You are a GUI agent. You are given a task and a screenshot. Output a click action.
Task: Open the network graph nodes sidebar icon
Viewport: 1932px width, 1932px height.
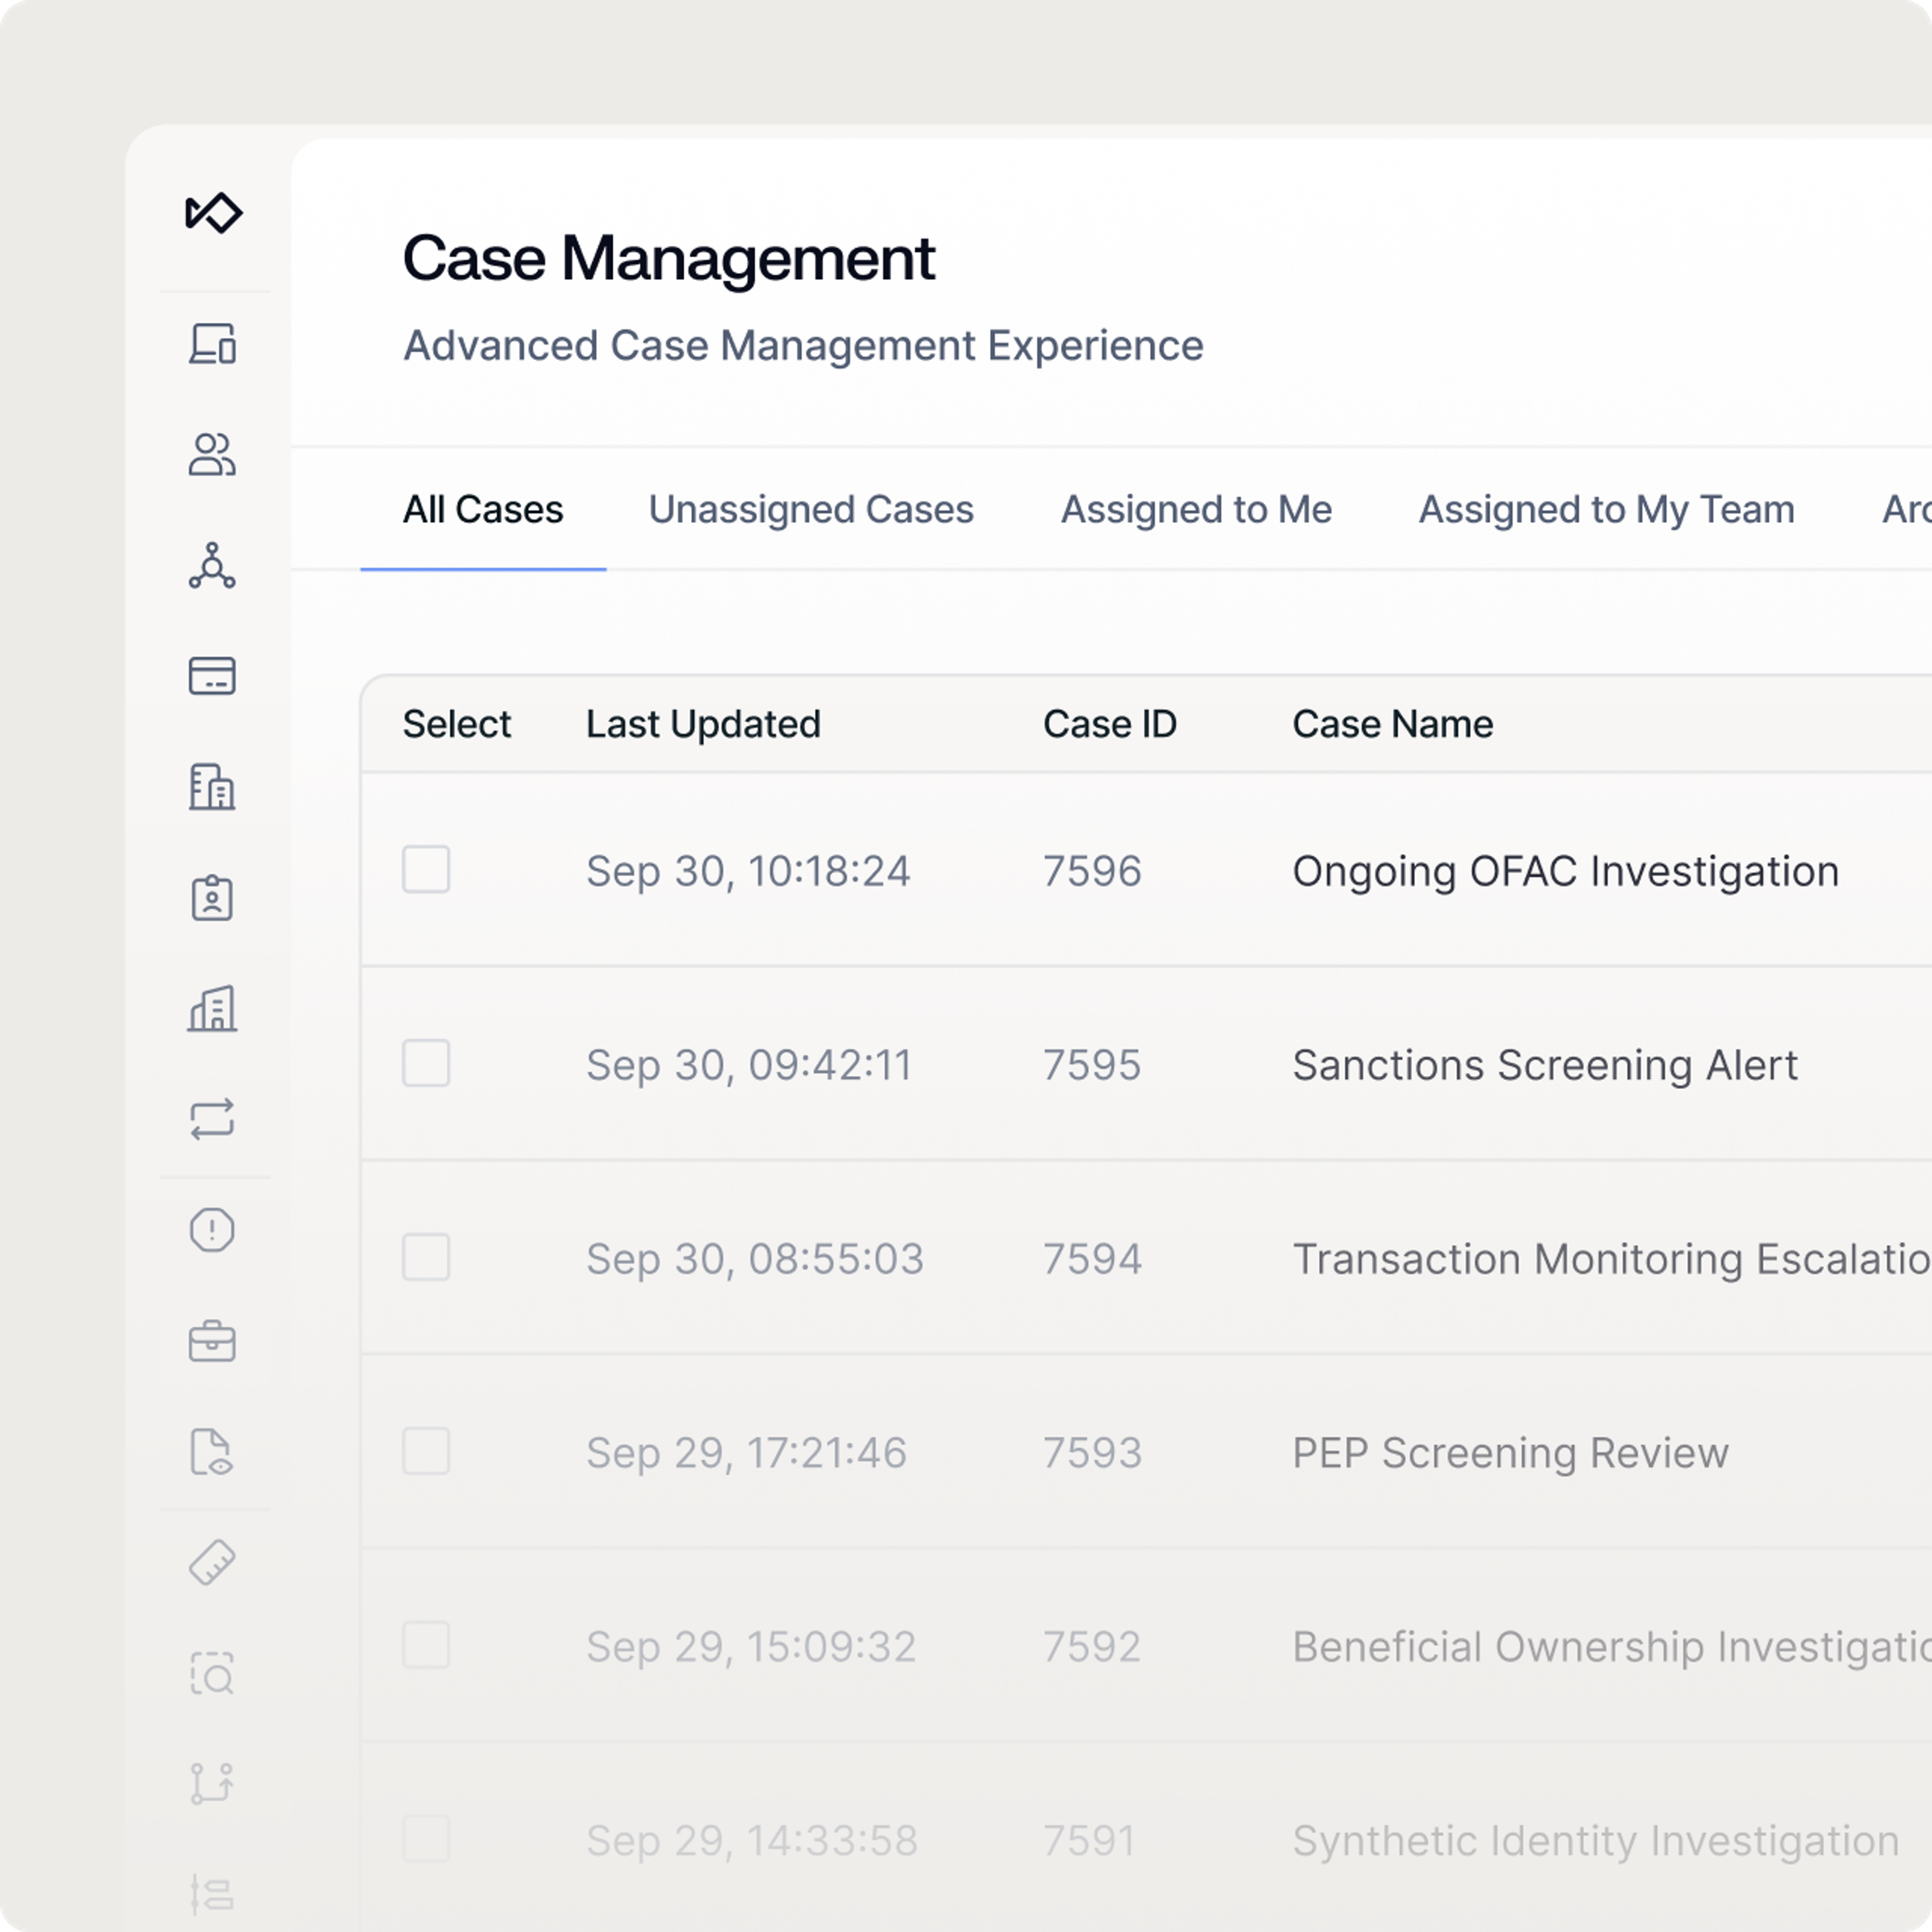tap(212, 566)
